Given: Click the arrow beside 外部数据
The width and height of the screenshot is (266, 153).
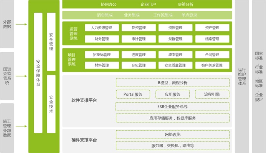Looking at the screenshot, I should coord(21,24).
